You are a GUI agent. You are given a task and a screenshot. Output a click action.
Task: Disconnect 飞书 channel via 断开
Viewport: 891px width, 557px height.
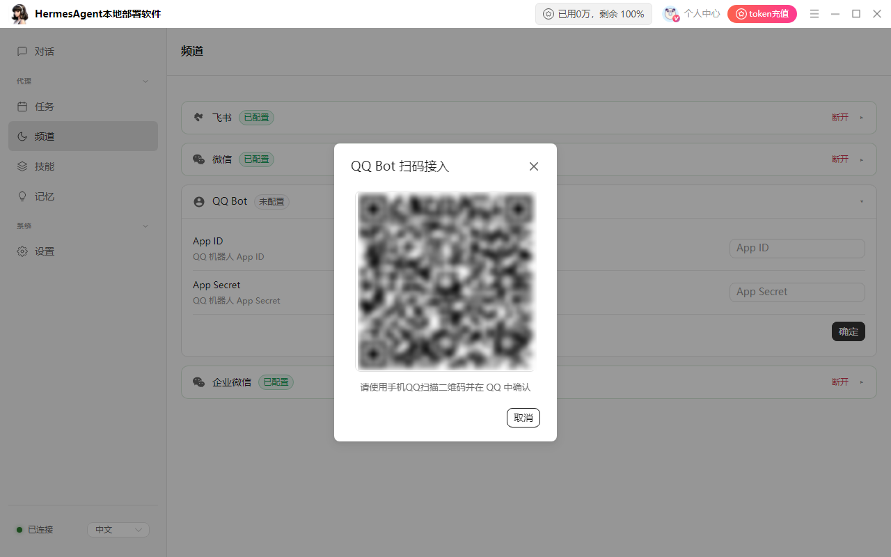point(840,118)
